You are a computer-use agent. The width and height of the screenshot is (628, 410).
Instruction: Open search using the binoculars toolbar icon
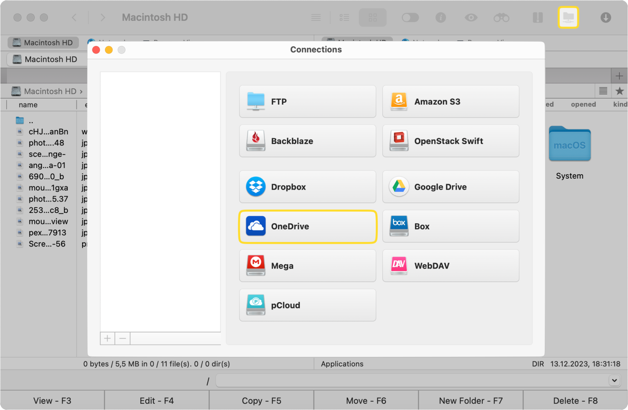tap(501, 17)
